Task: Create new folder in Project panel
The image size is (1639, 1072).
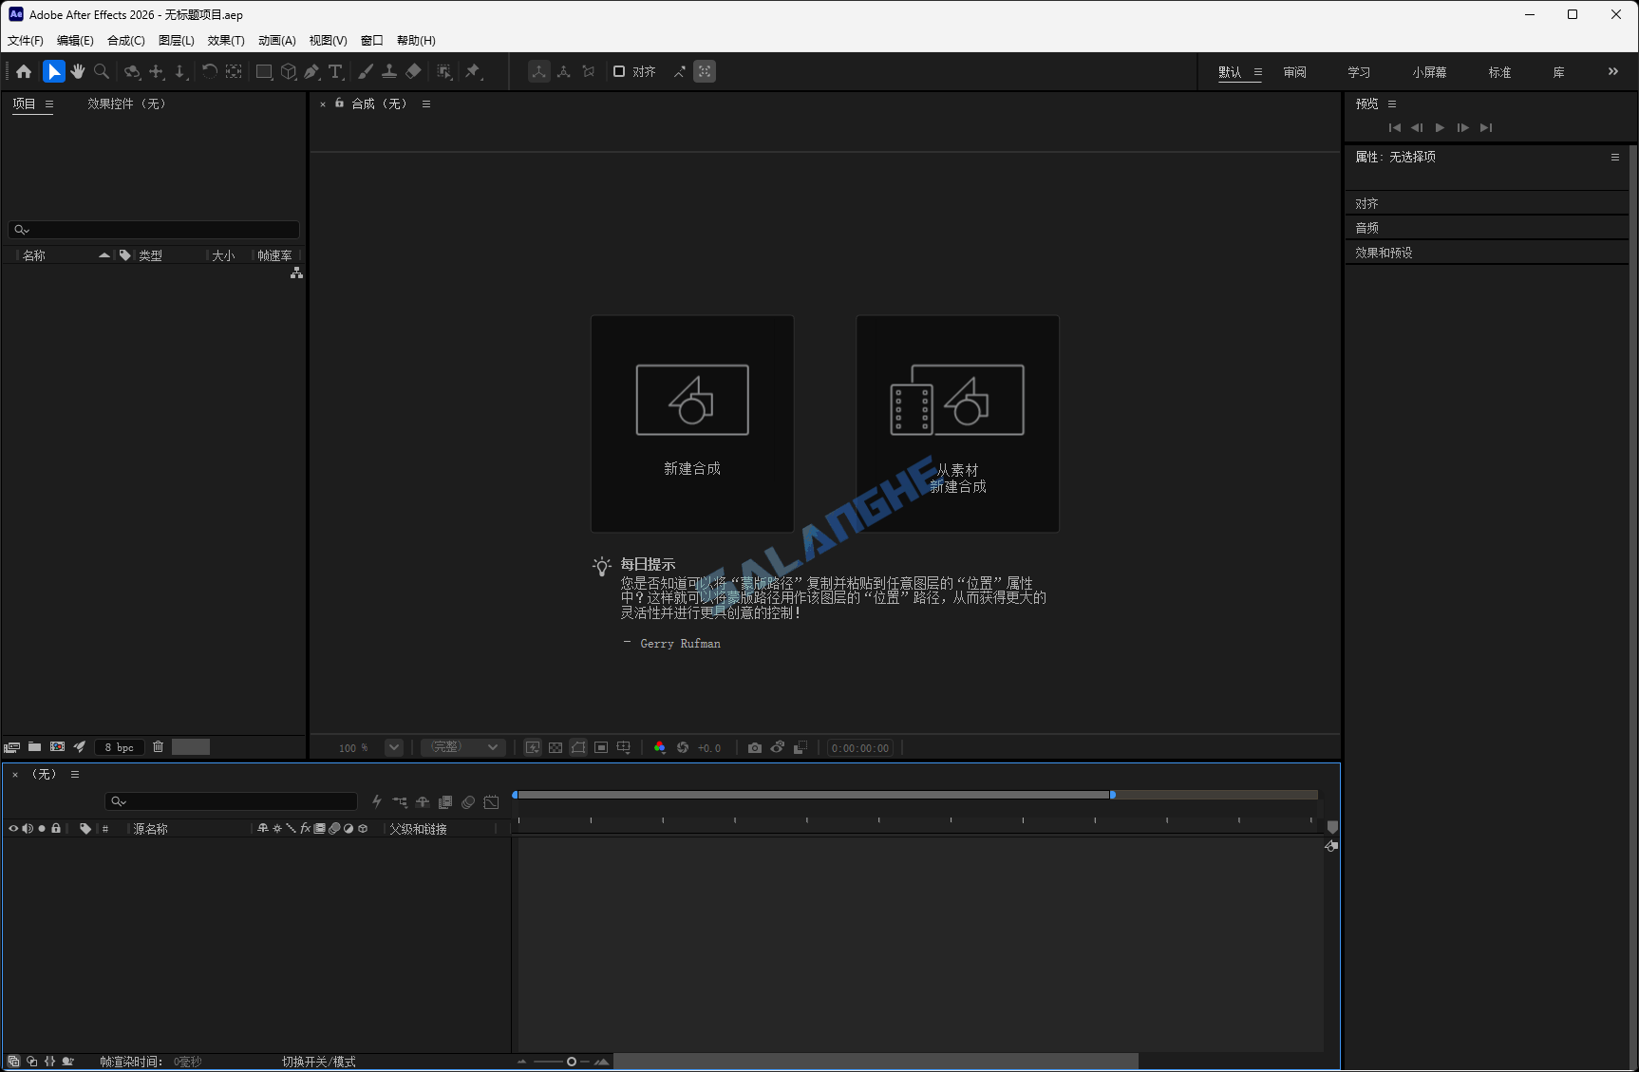Action: tap(34, 747)
